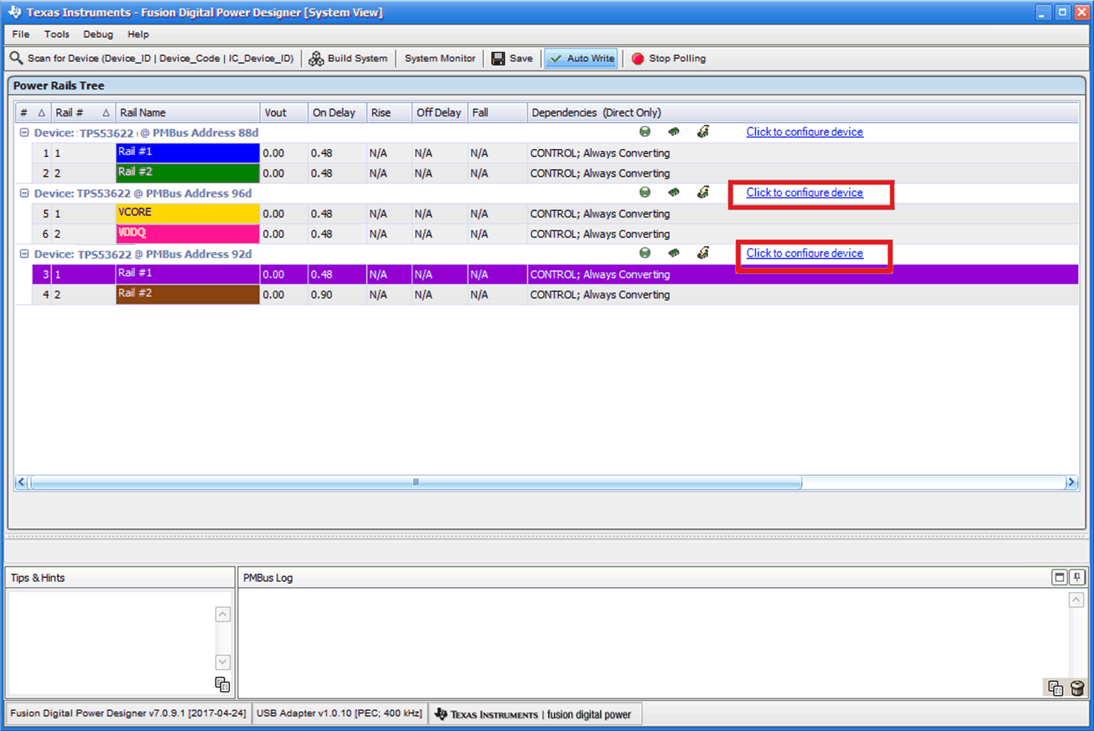
Task: Click the Build System toolbar icon
Action: coord(316,58)
